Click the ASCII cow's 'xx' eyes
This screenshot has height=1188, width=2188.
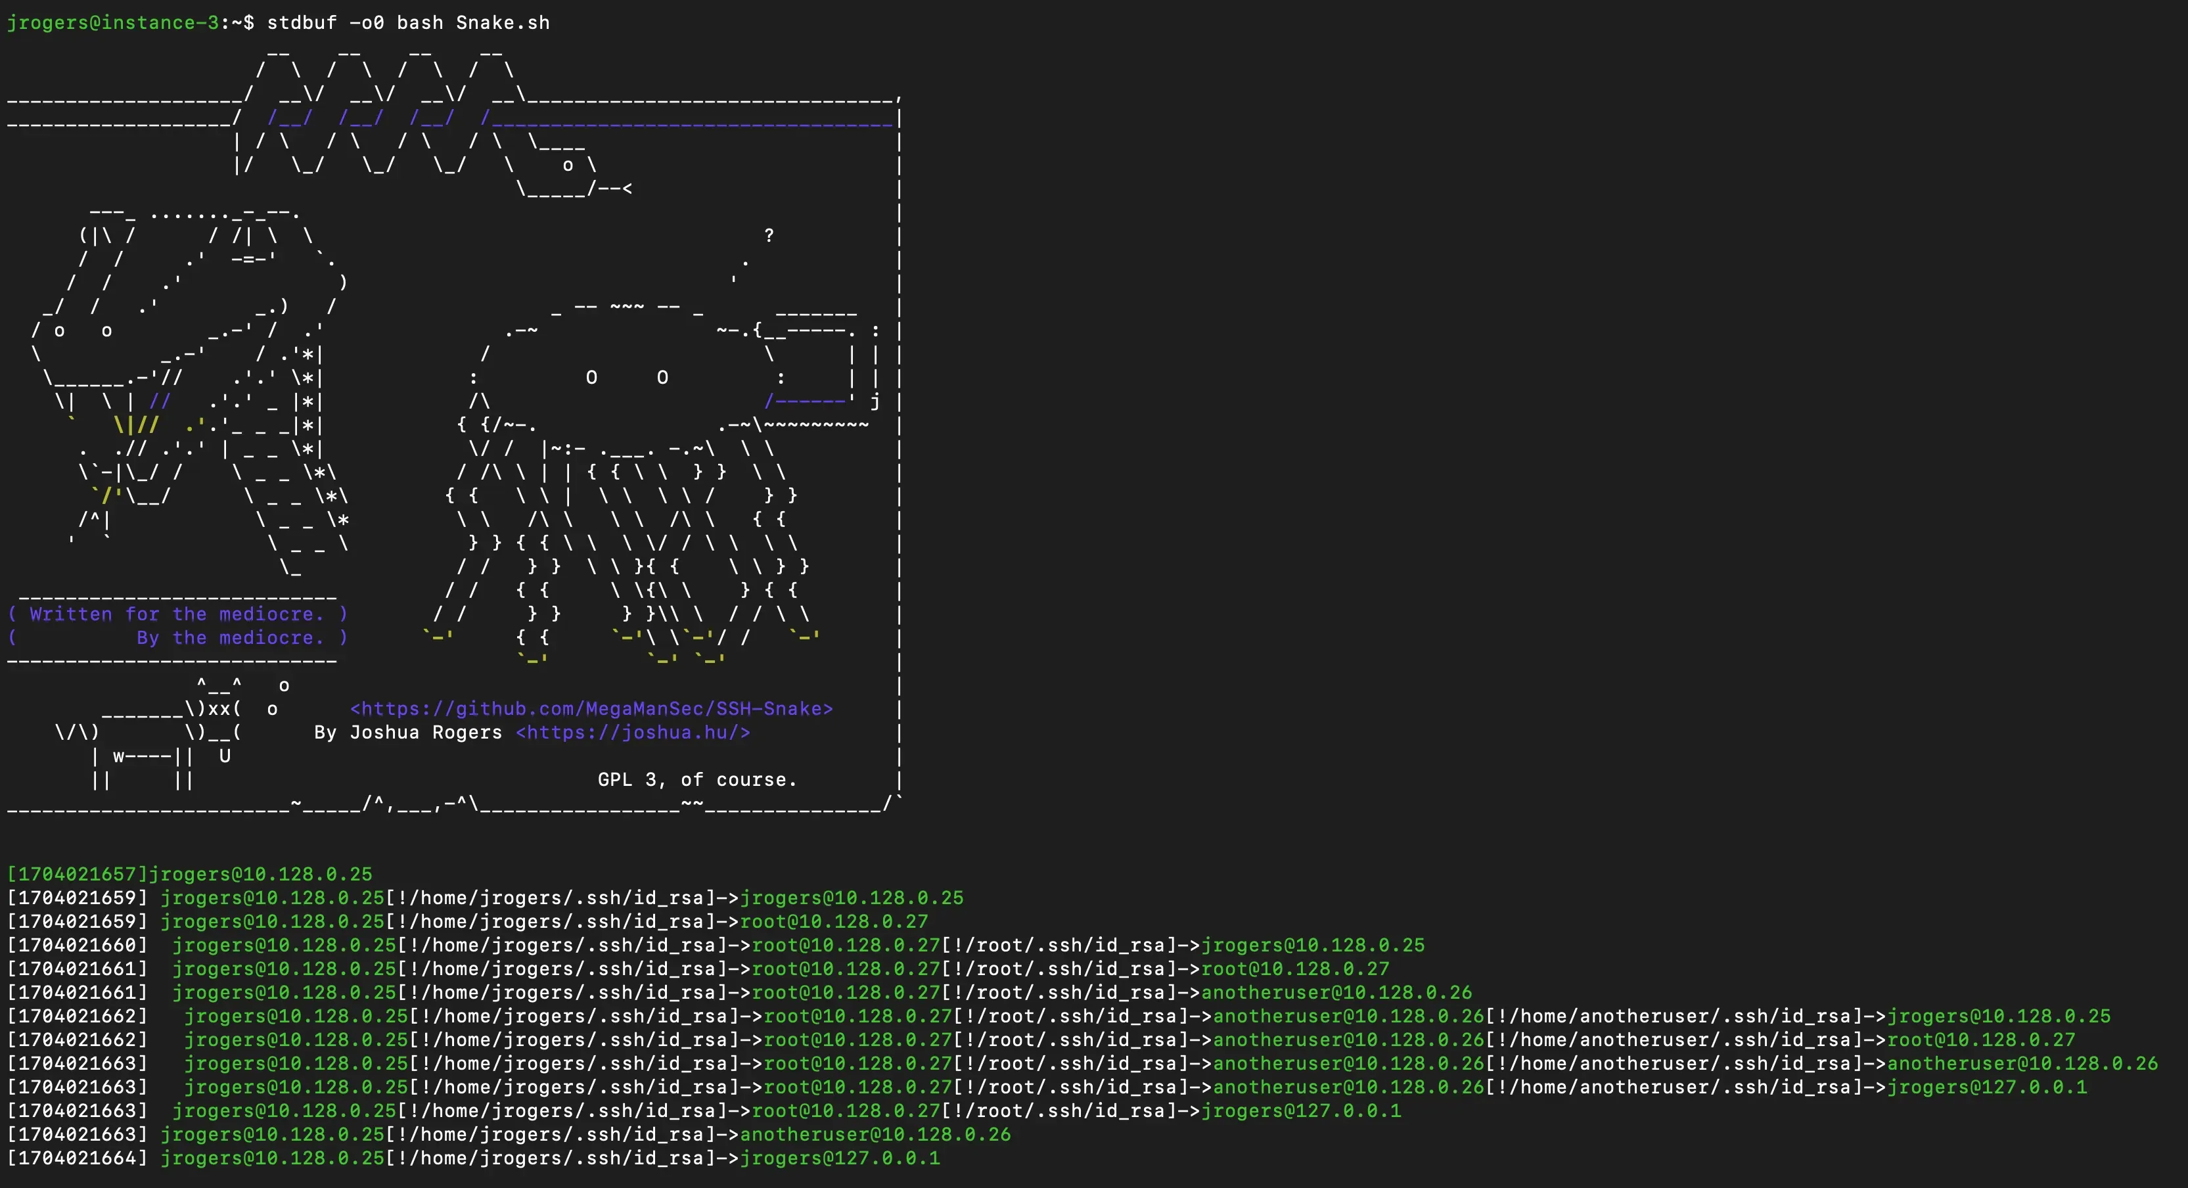click(219, 709)
